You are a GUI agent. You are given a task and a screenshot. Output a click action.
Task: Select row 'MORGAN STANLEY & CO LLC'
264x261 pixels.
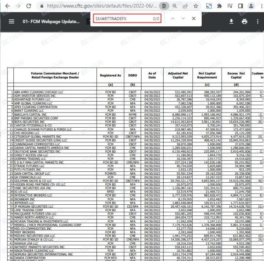click(x=135, y=239)
